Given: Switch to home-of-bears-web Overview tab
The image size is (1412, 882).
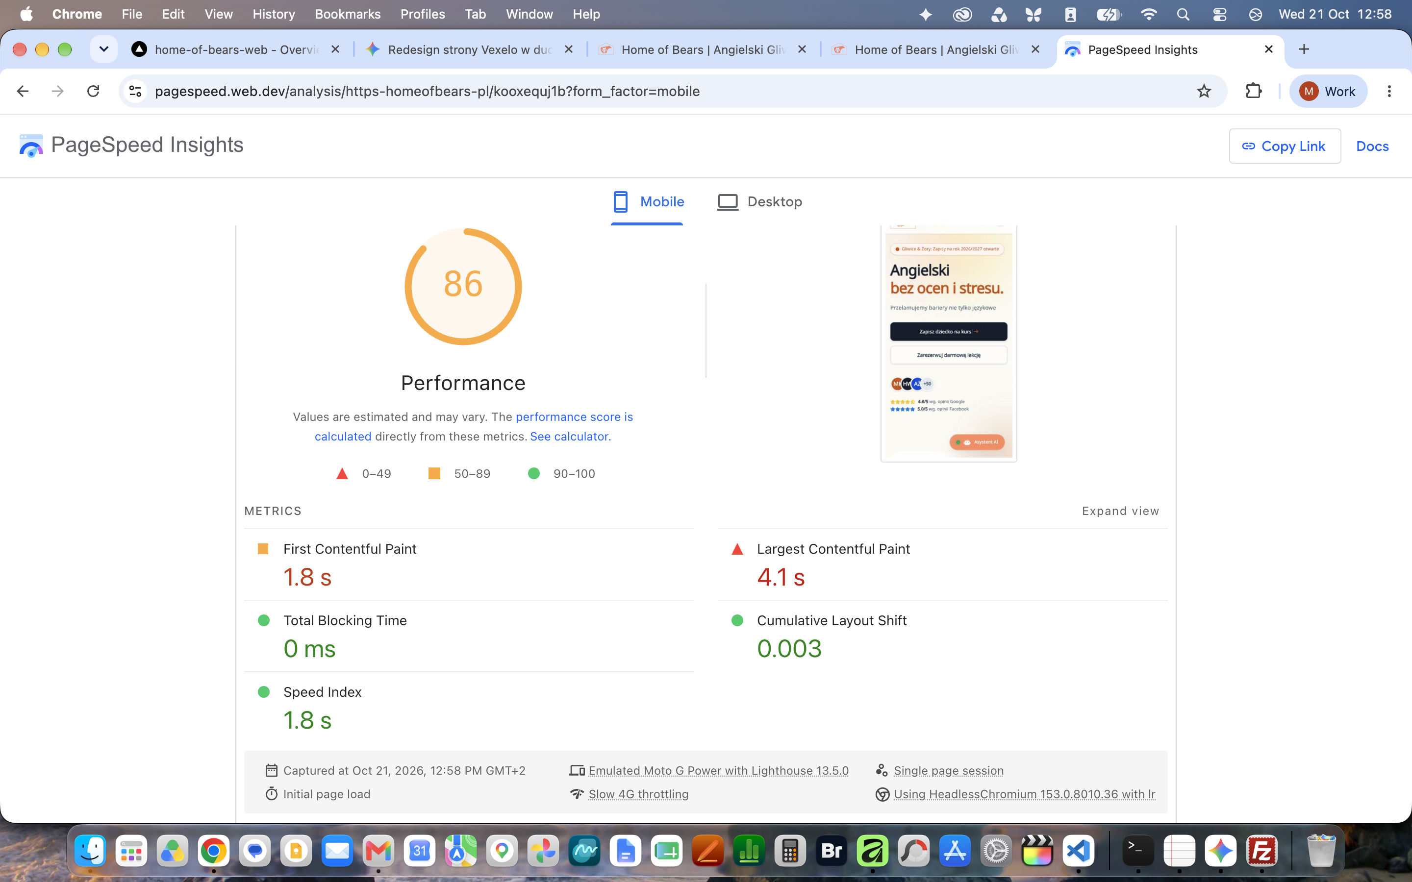Looking at the screenshot, I should 236,49.
